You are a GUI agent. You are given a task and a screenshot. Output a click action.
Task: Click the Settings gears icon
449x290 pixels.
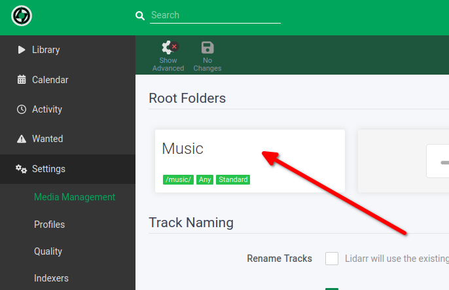tap(21, 169)
